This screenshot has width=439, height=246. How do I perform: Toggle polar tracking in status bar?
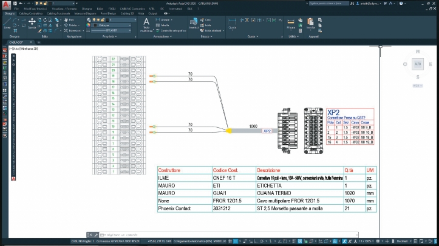(x=262, y=241)
